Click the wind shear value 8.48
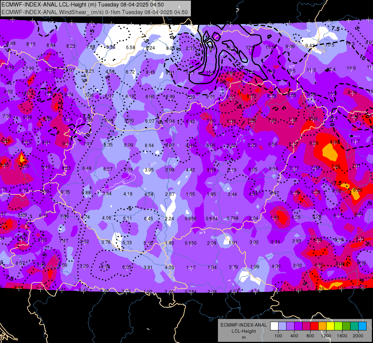Viewport: 373px width, 343px height. pos(11,43)
